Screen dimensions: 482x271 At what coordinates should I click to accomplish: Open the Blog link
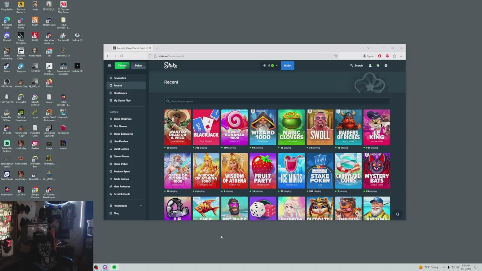click(126, 213)
